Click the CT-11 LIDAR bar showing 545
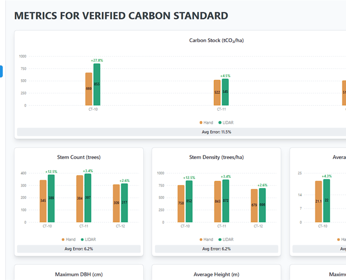This screenshot has height=280, width=346. 225,92
